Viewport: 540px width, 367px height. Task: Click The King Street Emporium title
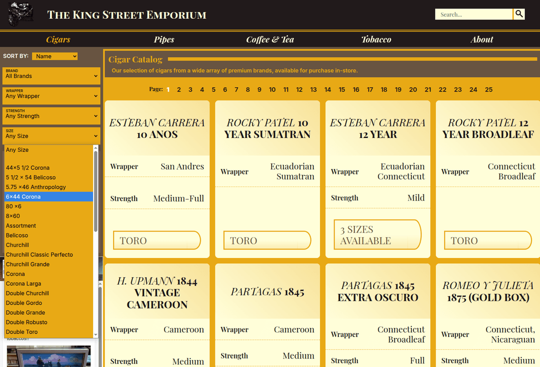[x=126, y=15]
